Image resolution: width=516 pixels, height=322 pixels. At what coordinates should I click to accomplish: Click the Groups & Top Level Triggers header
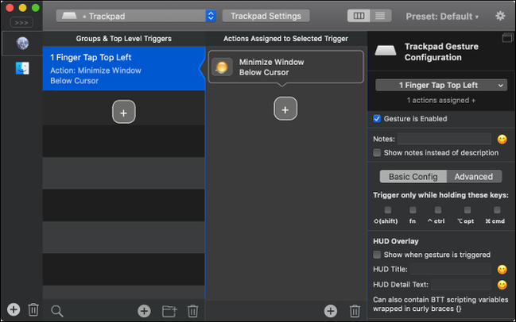124,39
